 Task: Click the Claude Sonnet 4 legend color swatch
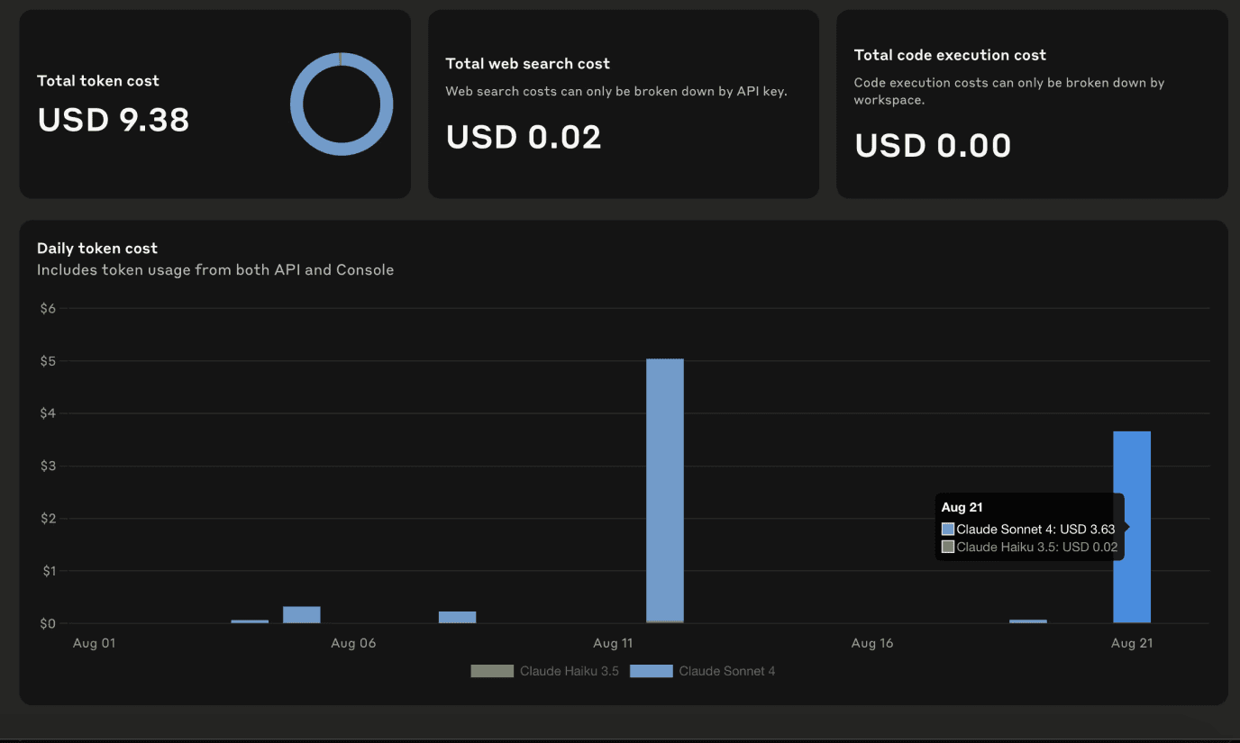pyautogui.click(x=651, y=671)
